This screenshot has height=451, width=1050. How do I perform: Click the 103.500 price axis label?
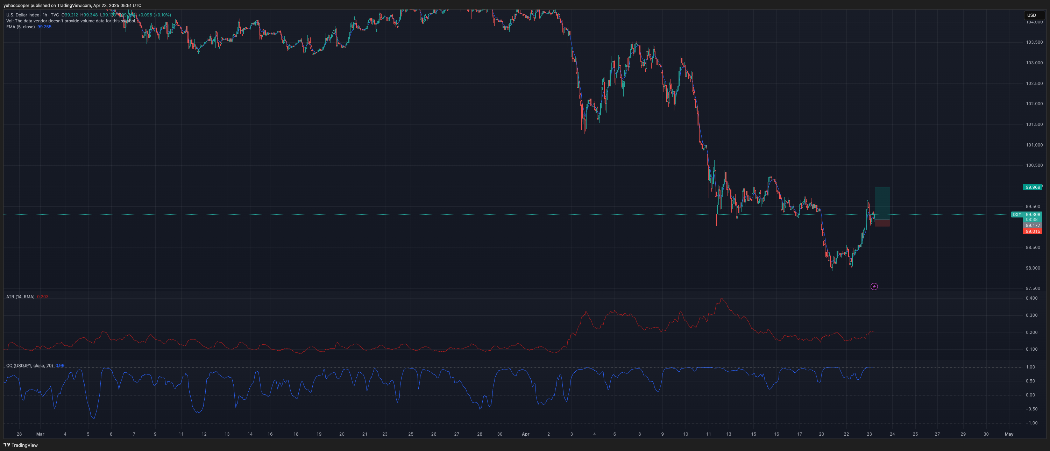click(1034, 42)
